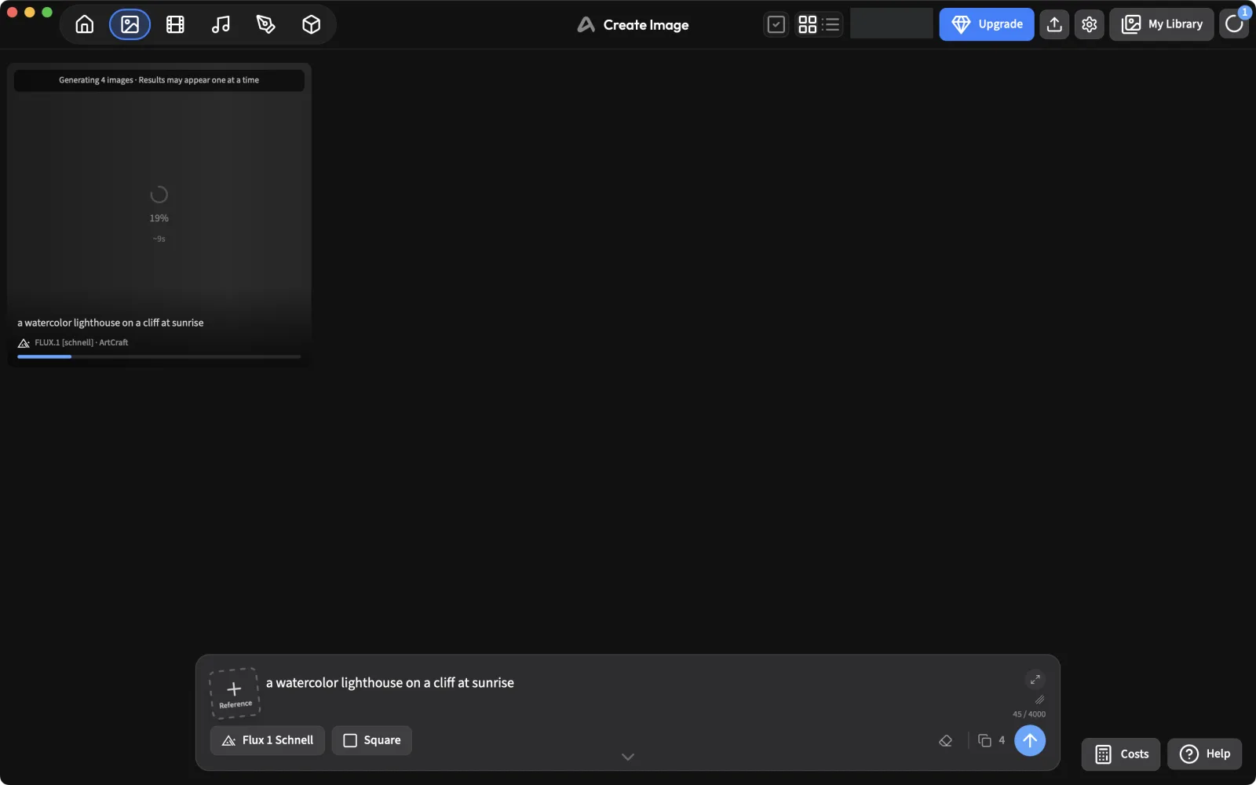Open the settings gear

[x=1089, y=24]
